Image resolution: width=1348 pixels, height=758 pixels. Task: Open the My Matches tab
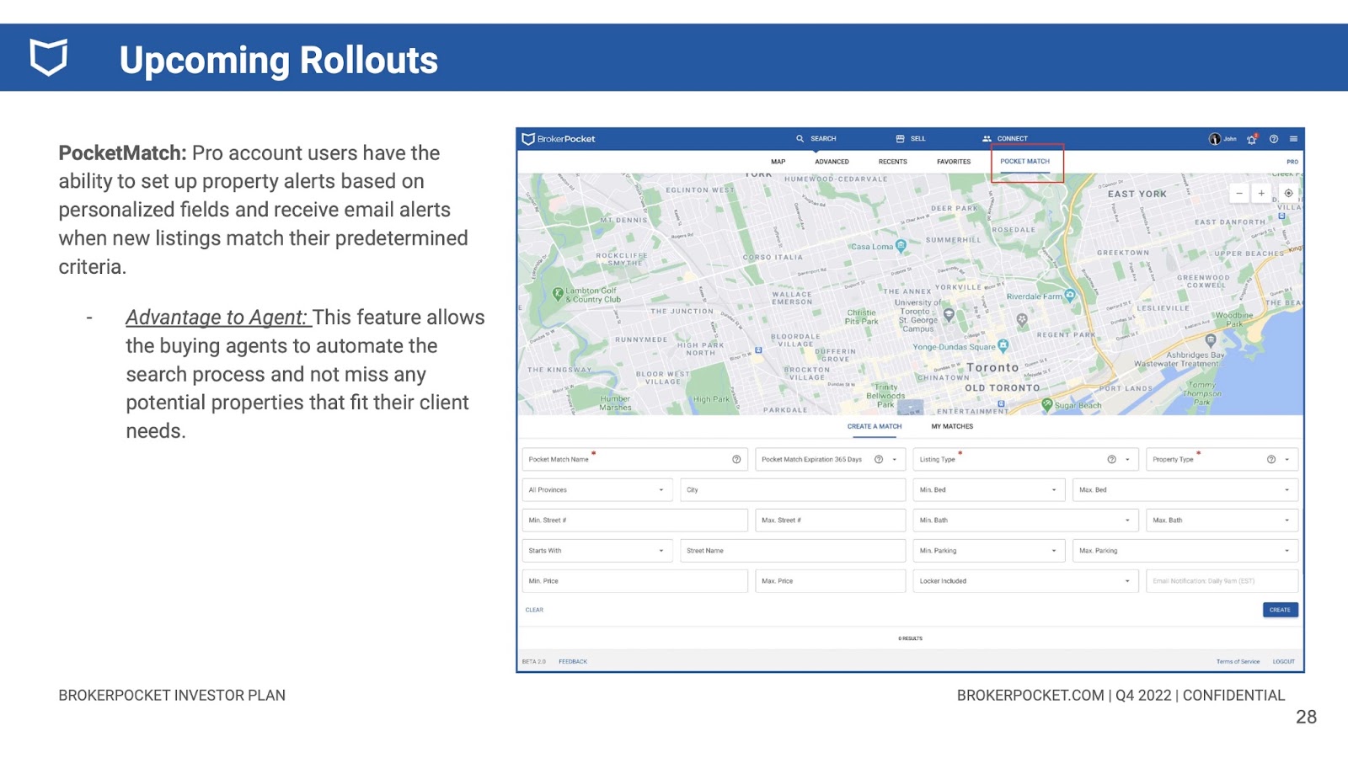click(x=952, y=427)
